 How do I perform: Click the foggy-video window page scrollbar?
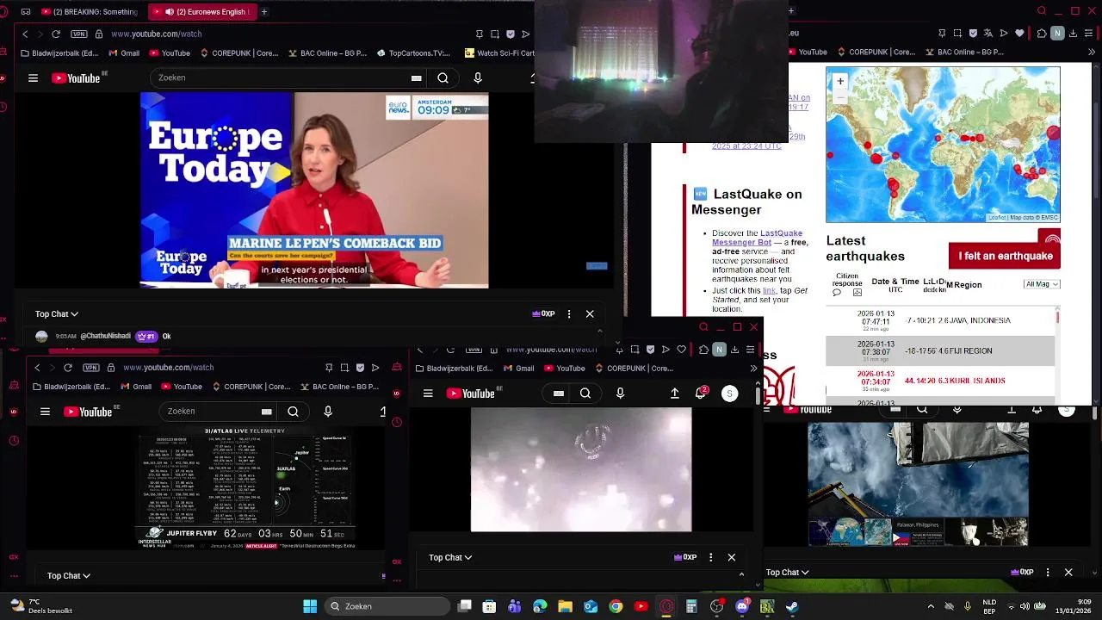[x=758, y=394]
